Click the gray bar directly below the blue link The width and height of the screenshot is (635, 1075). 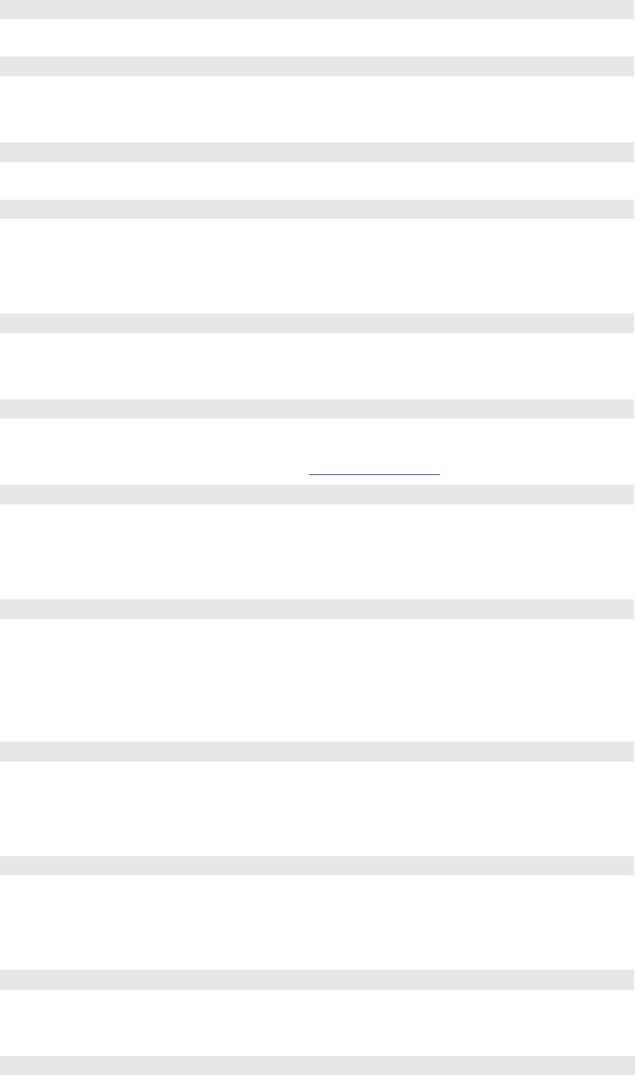tap(317, 495)
